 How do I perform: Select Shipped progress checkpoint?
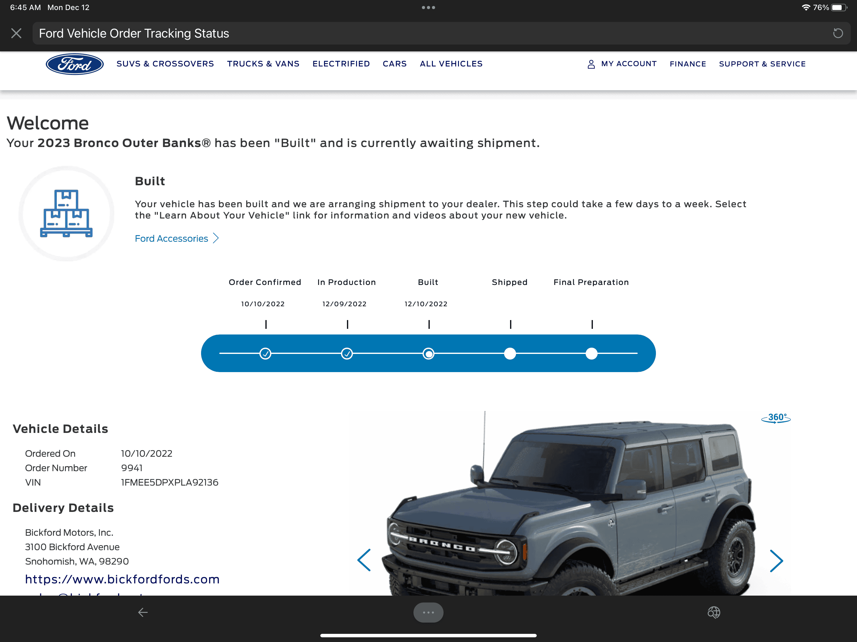[510, 354]
